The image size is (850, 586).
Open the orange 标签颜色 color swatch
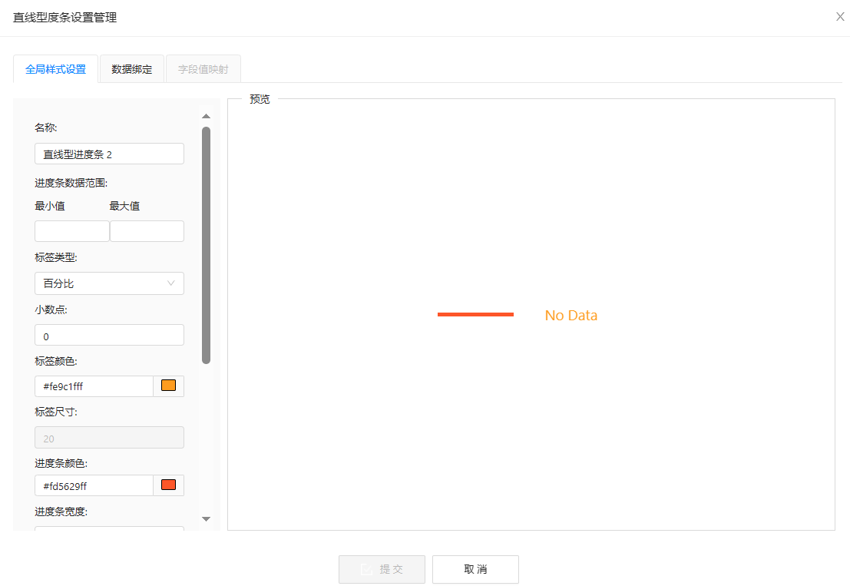[169, 386]
